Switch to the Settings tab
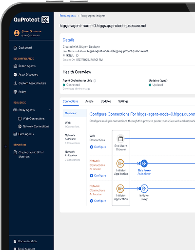The height and width of the screenshot is (250, 195). 123,102
